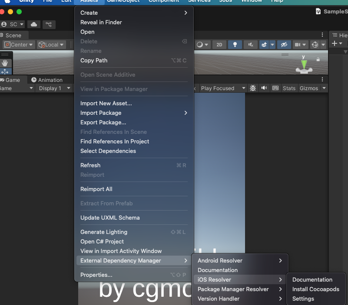The image size is (348, 305).
Task: Open the SC account dropdown
Action: 12,24
